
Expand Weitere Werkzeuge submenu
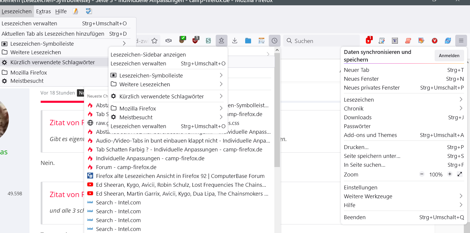pos(403,196)
